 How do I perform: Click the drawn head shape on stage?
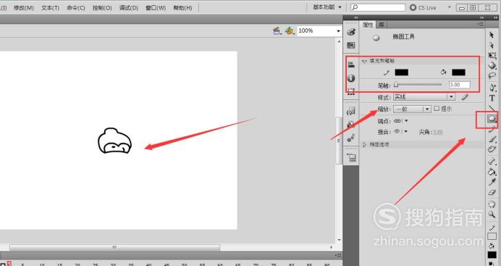tap(114, 141)
